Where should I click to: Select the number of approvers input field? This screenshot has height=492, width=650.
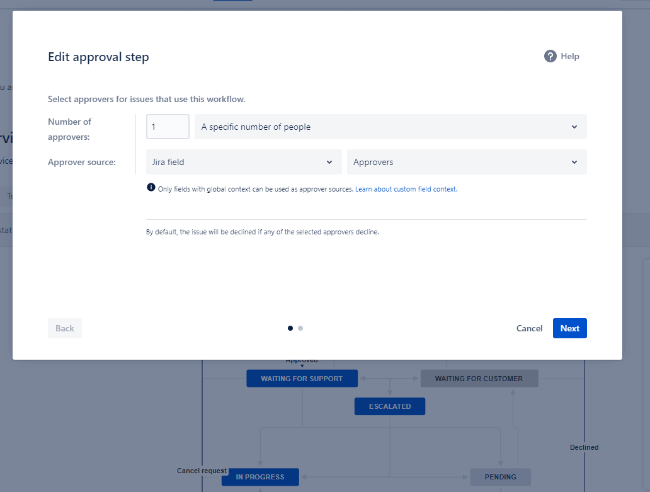click(168, 127)
